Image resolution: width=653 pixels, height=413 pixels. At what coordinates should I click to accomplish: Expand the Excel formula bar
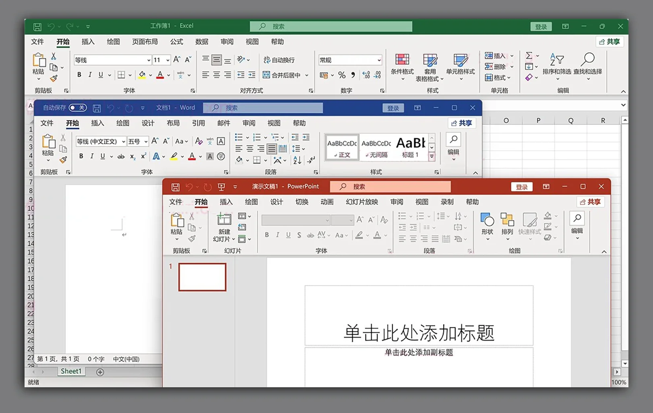click(623, 105)
